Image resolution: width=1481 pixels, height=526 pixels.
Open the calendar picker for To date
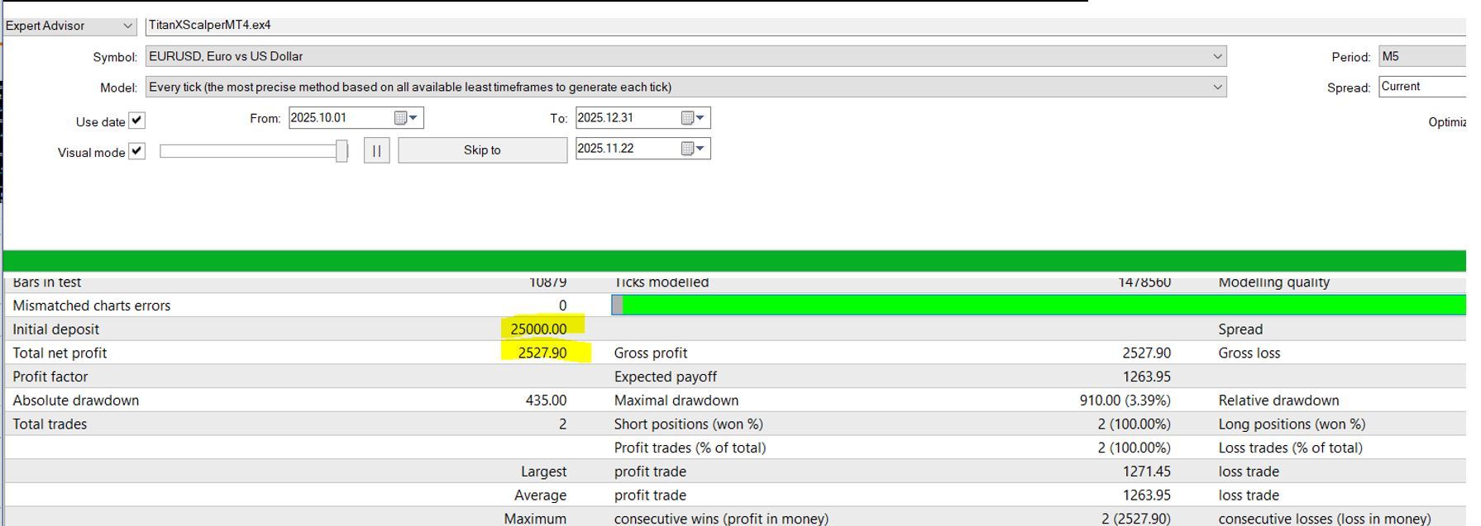point(693,118)
